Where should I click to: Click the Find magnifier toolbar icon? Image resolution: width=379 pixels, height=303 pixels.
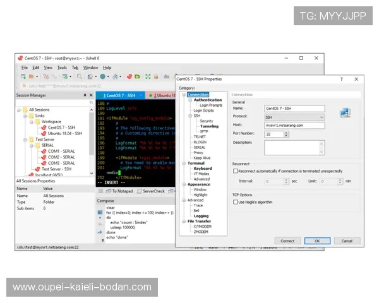click(x=80, y=76)
